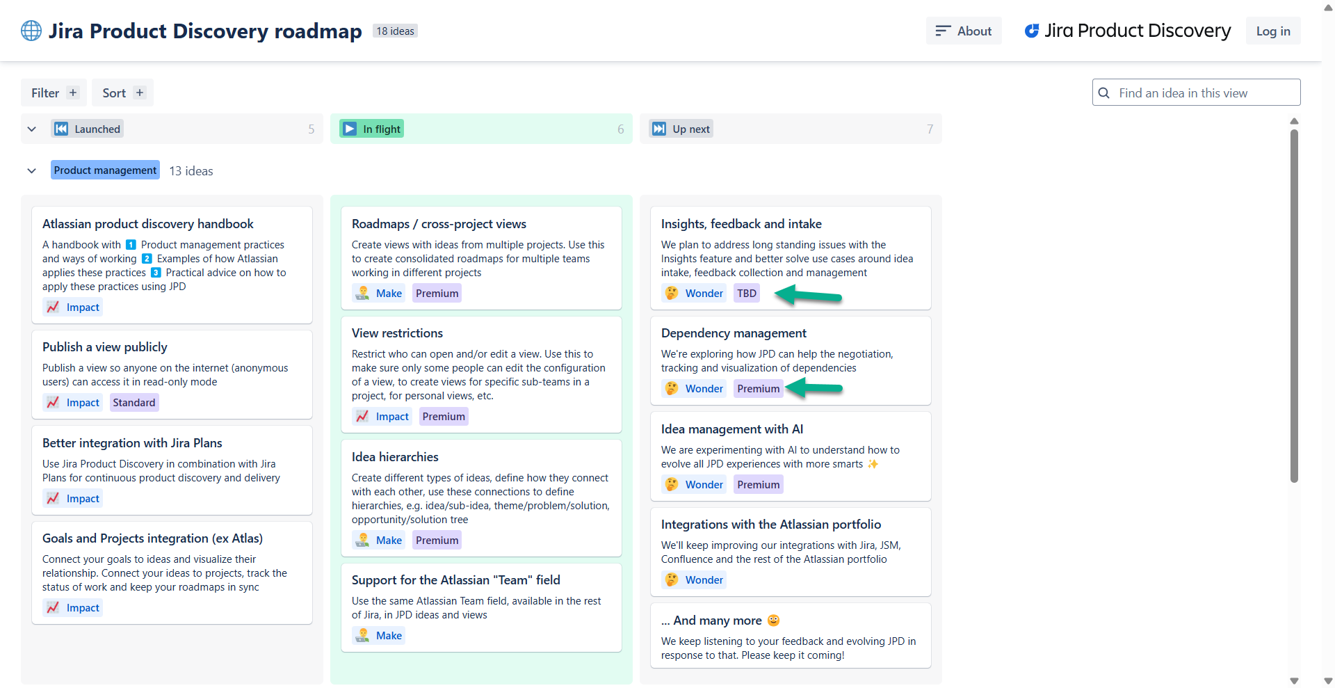This screenshot has height=688, width=1335.
Task: Open the Sort picker with its plus button
Action: (x=140, y=92)
